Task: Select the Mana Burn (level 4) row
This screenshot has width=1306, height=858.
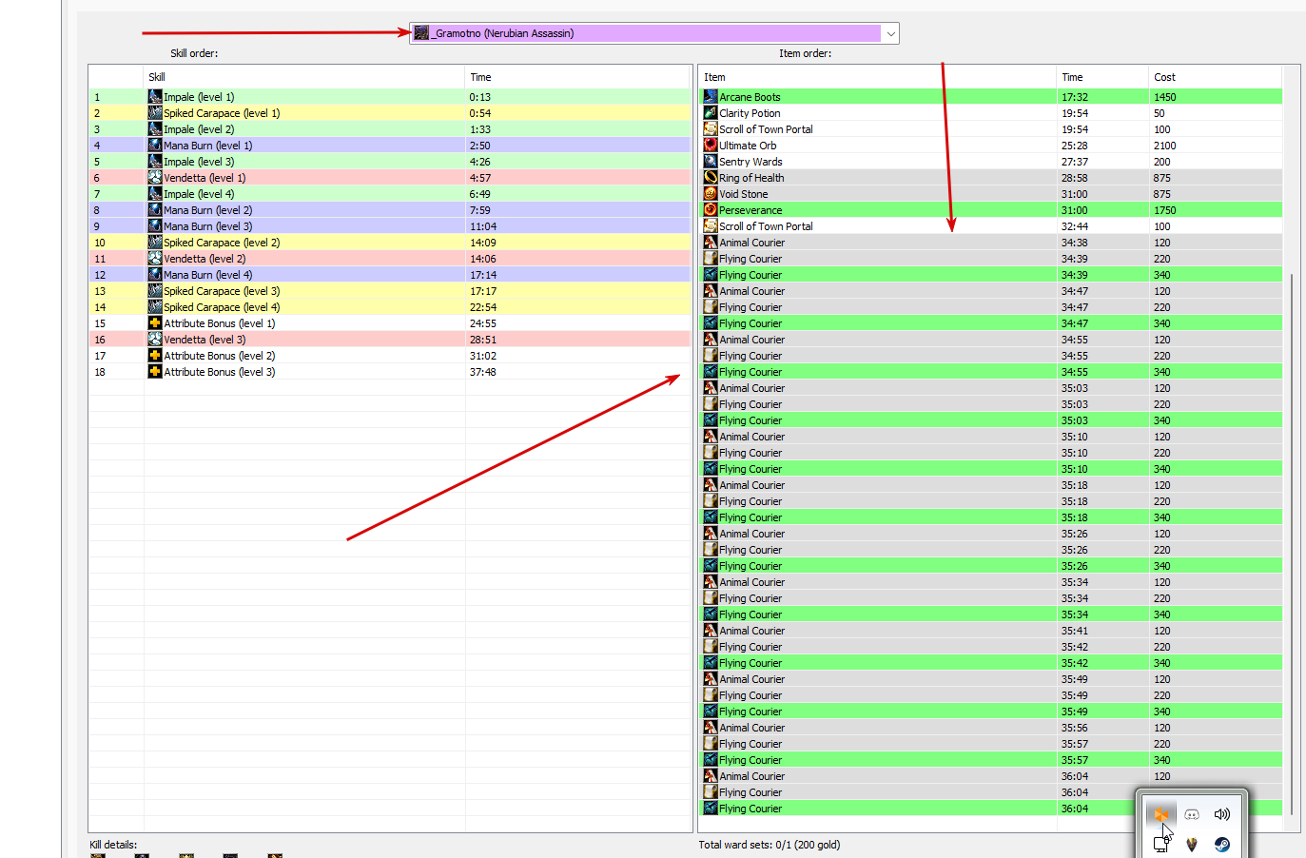Action: click(x=390, y=275)
